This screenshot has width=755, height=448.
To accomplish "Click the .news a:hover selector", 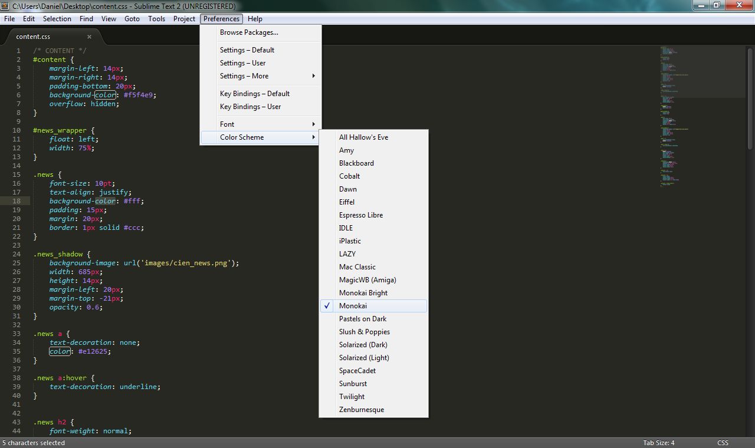I will (x=60, y=378).
